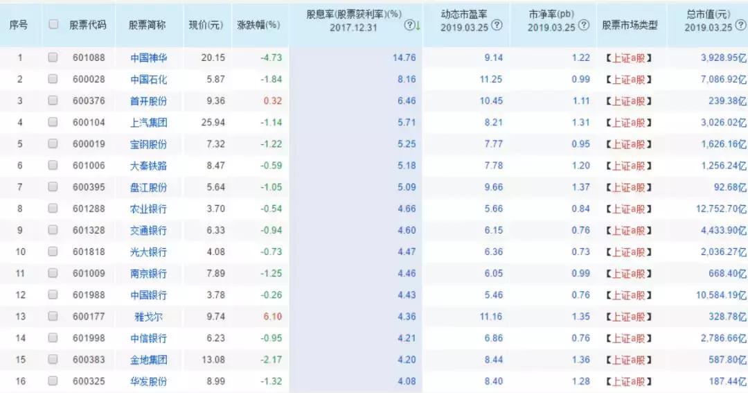Viewport: 748px width, 393px height.
Task: Check the box for stock 601328
Action: pyautogui.click(x=53, y=229)
